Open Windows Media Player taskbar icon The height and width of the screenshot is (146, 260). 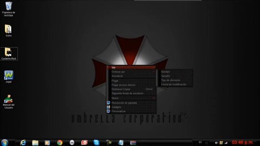[47, 143]
